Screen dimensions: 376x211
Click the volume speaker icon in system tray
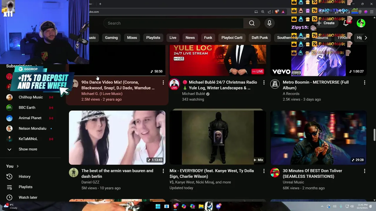coord(352,206)
